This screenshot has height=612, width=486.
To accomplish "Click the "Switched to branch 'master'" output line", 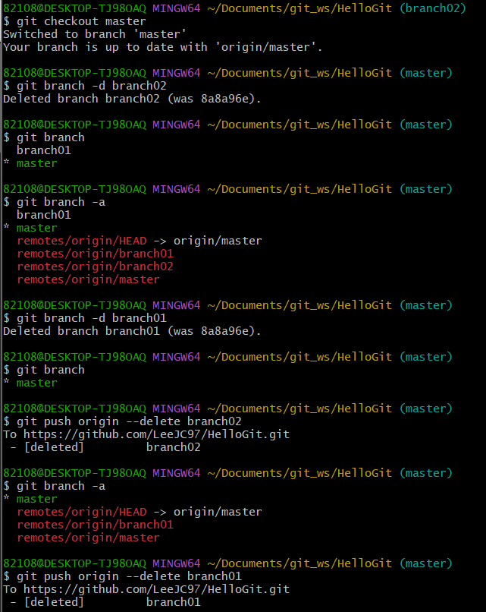I will pos(95,34).
